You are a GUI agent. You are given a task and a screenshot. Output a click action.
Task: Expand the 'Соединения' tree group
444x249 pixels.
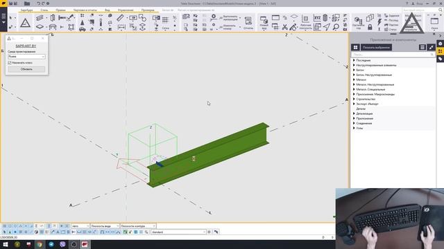pyautogui.click(x=354, y=123)
